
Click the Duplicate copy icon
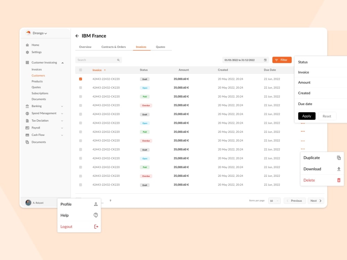(x=339, y=158)
